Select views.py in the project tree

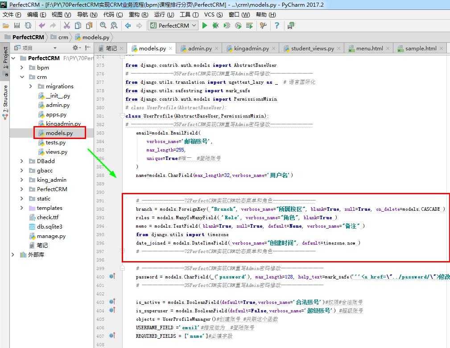pyautogui.click(x=56, y=152)
